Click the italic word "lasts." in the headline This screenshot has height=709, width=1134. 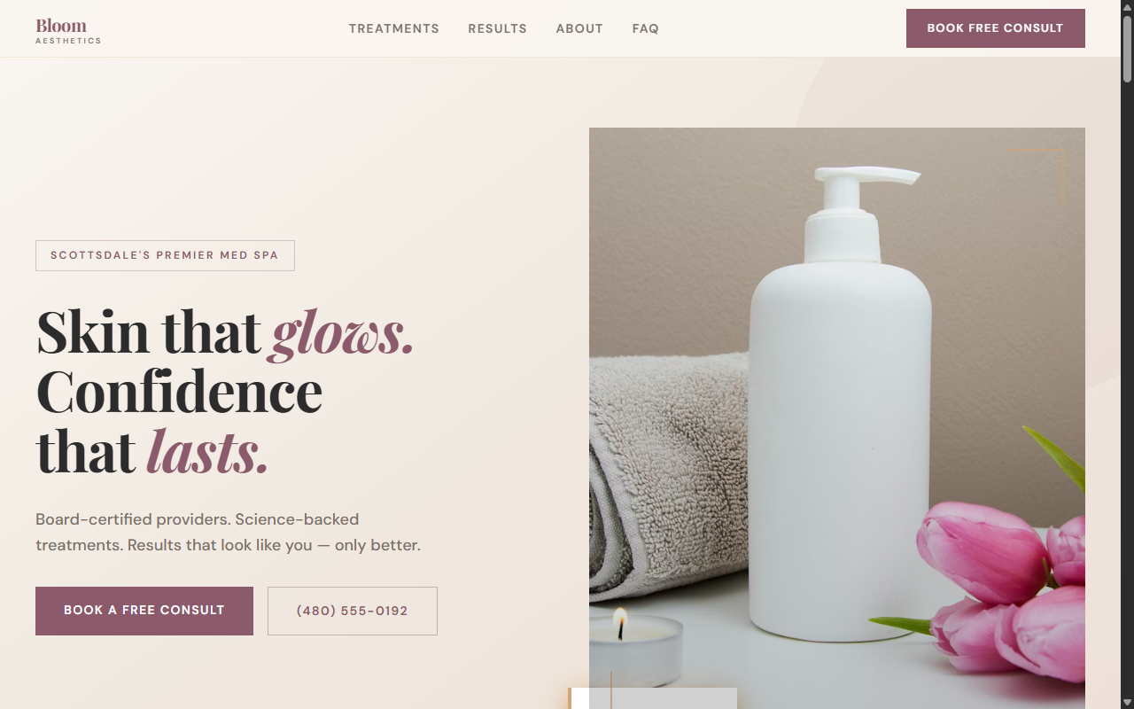click(207, 450)
